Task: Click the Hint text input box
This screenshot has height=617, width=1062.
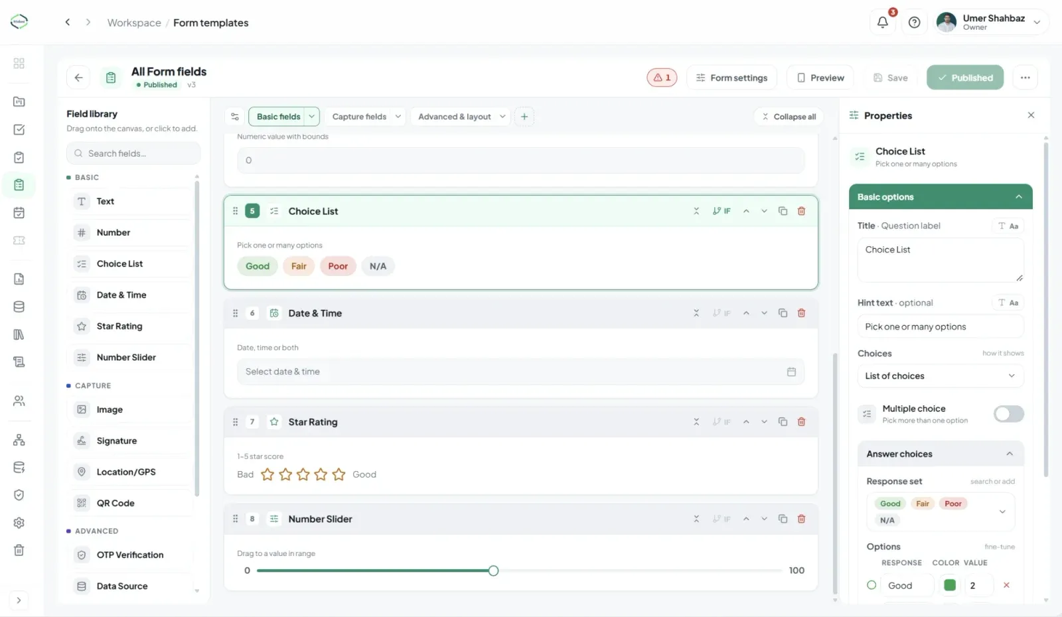Action: pyautogui.click(x=940, y=327)
